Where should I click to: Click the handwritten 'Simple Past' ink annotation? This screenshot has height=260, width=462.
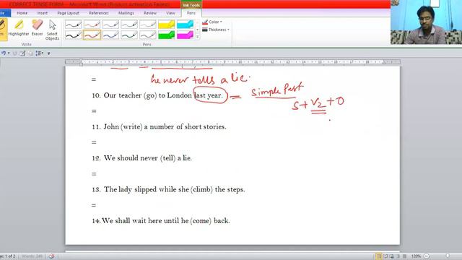(x=277, y=90)
